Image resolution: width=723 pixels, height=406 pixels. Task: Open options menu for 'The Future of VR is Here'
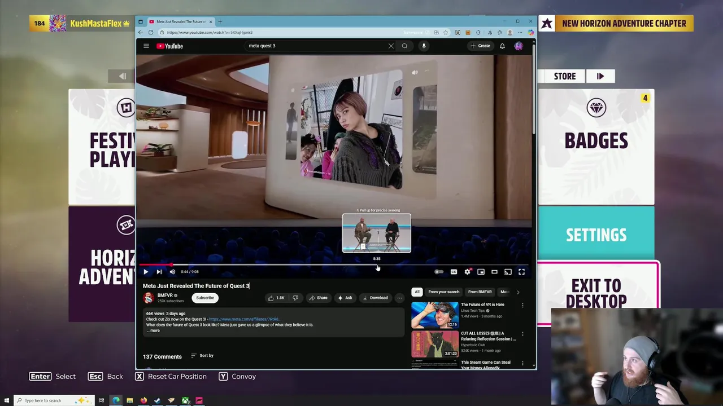coord(522,306)
